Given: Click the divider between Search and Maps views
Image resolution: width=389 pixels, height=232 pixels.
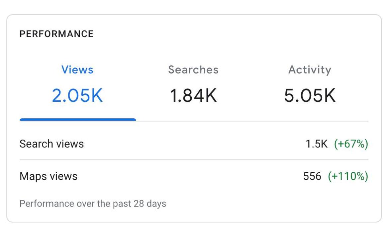Looking at the screenshot, I should point(194,160).
